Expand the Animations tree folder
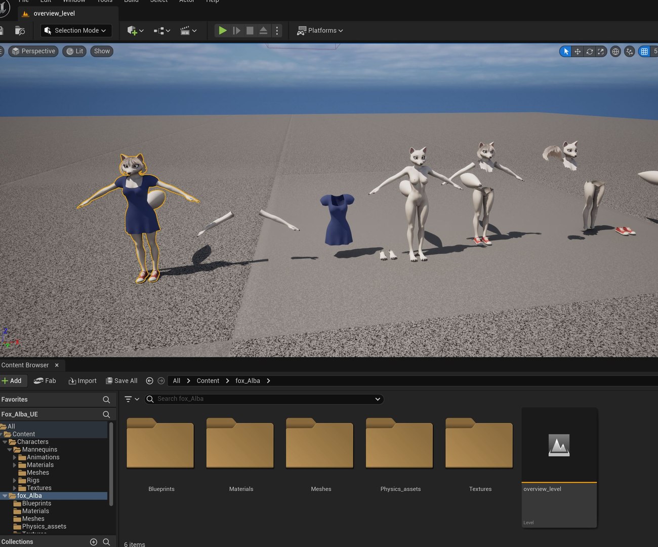 point(15,457)
